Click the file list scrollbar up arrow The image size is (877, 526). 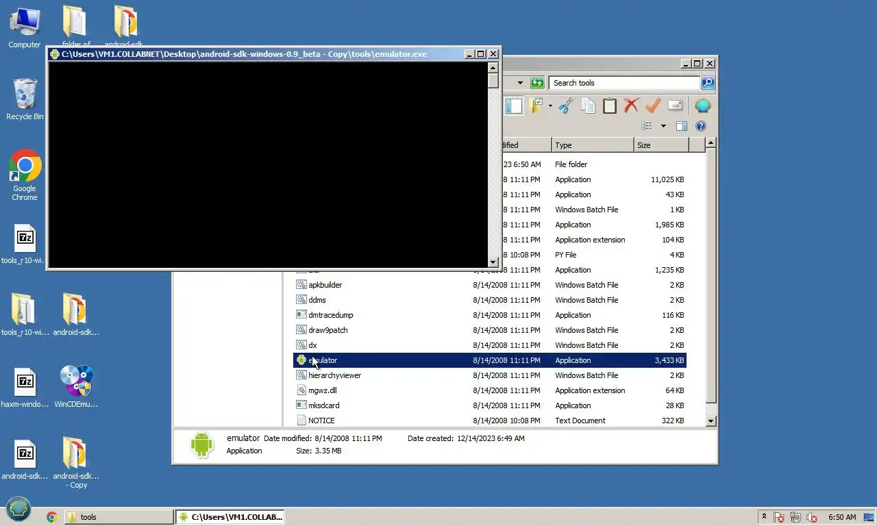pos(711,142)
